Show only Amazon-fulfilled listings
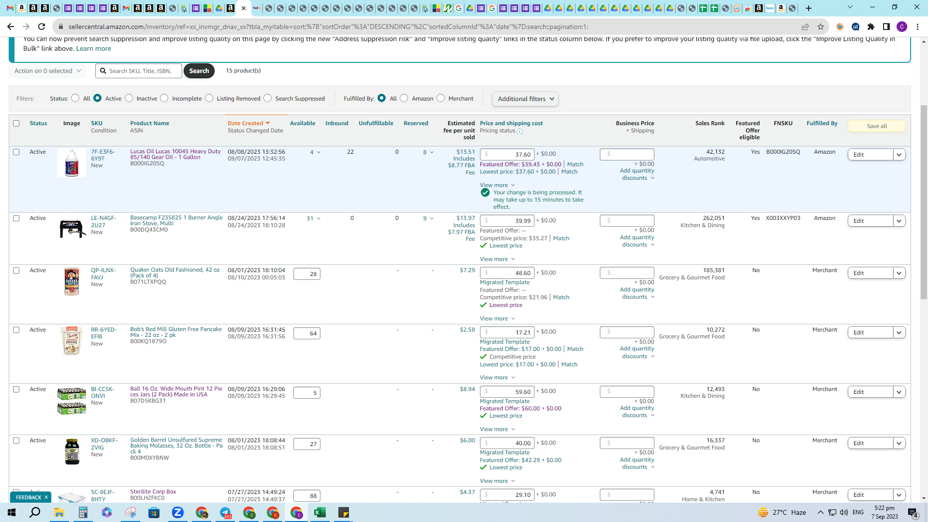Image resolution: width=928 pixels, height=522 pixels. coord(404,98)
